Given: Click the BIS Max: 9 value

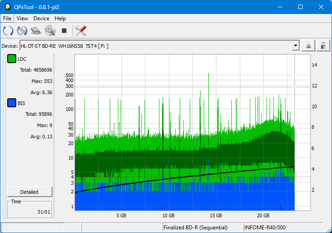Looking at the screenshot, I should pyautogui.click(x=44, y=125).
